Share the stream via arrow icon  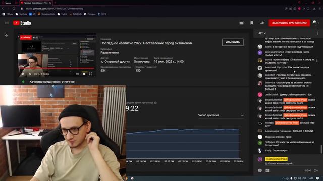pos(262,23)
